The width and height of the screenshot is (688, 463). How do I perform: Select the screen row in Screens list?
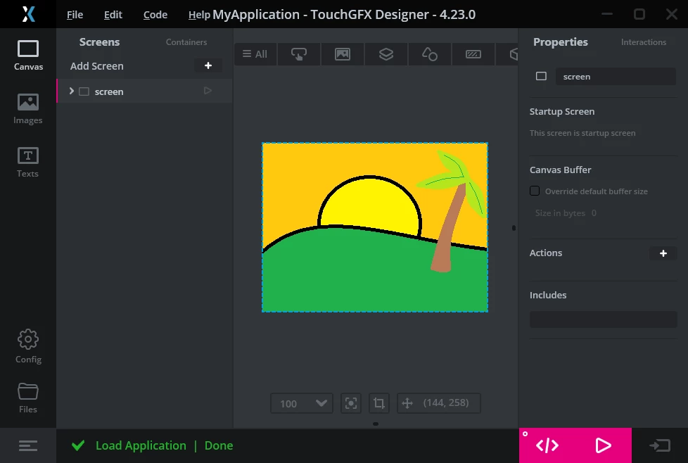[145, 91]
